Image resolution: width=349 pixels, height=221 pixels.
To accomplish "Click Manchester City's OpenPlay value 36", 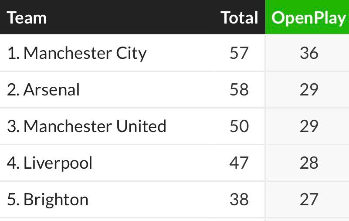I will 309,53.
